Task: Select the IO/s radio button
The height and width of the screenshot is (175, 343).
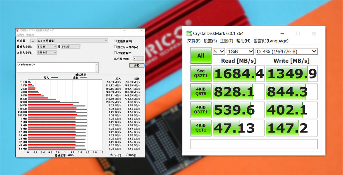Action: (127, 155)
